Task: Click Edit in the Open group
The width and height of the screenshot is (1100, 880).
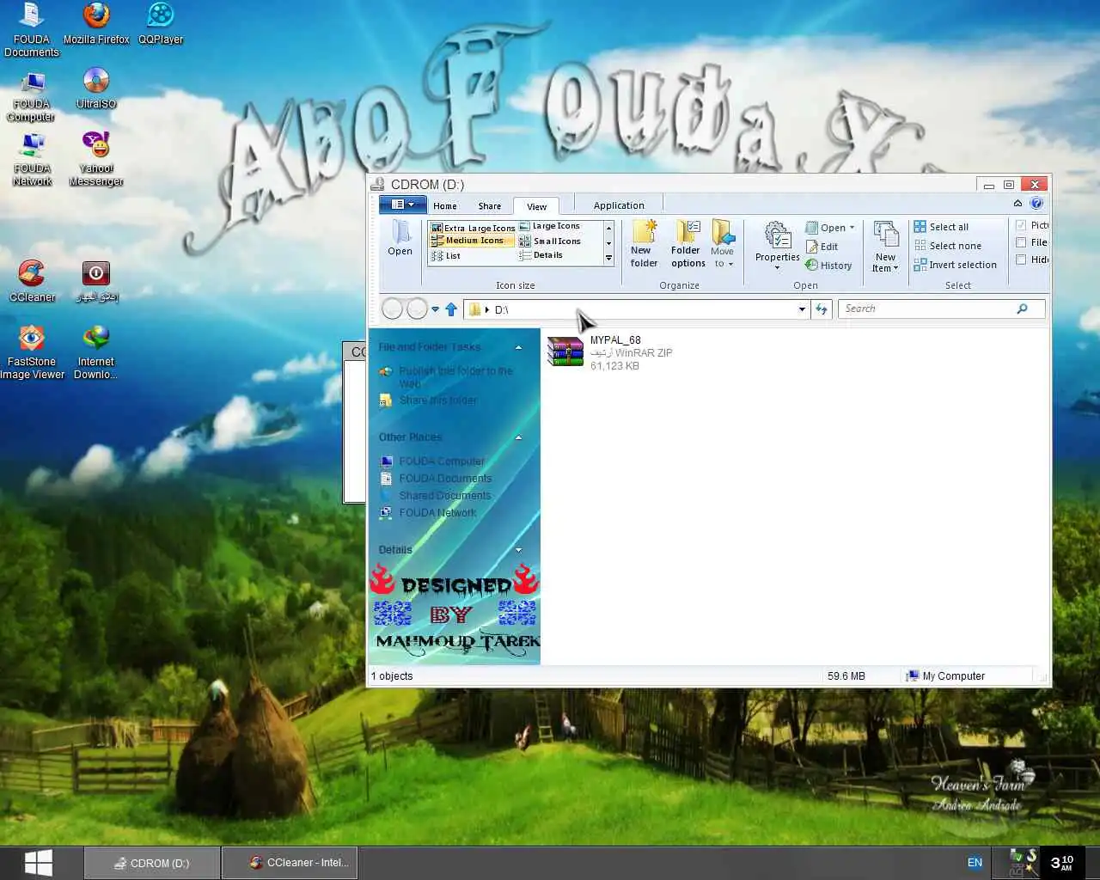Action: (x=822, y=247)
